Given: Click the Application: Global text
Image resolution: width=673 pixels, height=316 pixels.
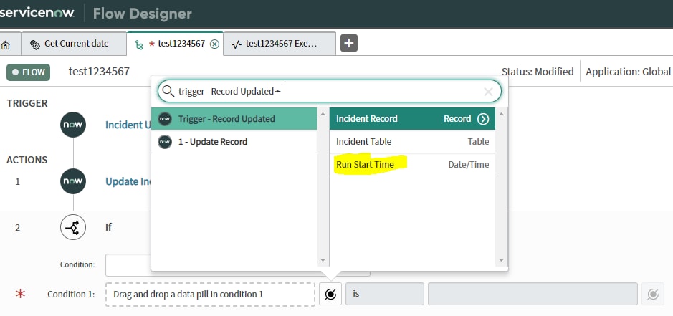Looking at the screenshot, I should (629, 72).
